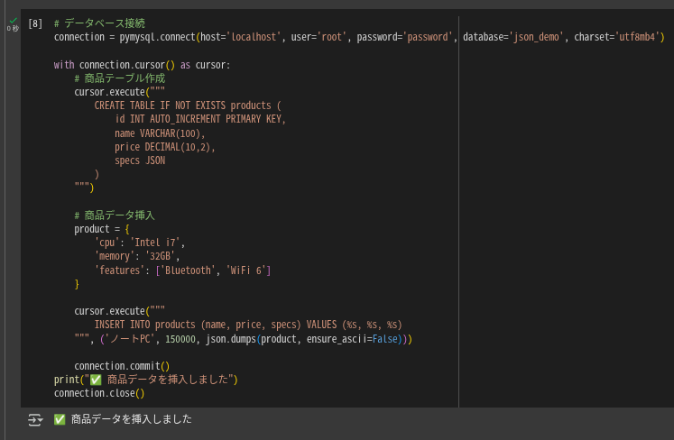Click the print statement line
Viewport: 674px width, 440px height.
146,380
